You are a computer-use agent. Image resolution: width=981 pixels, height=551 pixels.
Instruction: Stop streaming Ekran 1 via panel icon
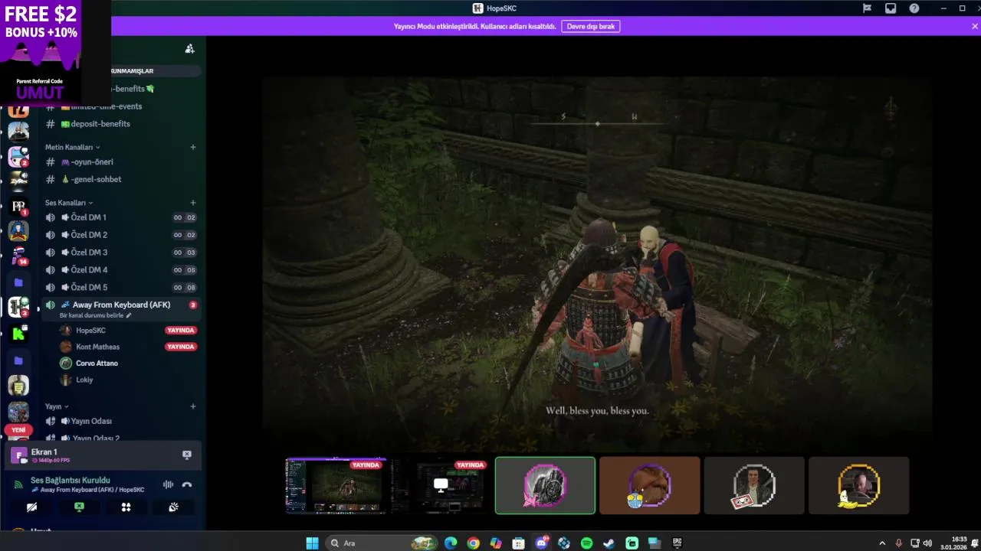point(186,455)
